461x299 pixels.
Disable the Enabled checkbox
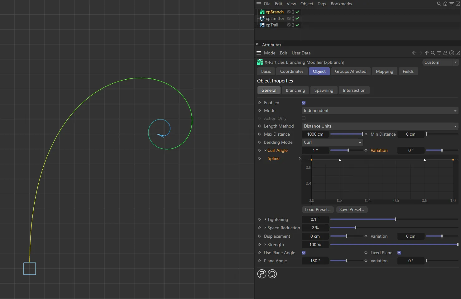coord(303,102)
